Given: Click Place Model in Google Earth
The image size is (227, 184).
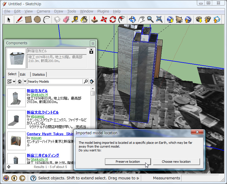Looking at the screenshot, I should [188, 20].
